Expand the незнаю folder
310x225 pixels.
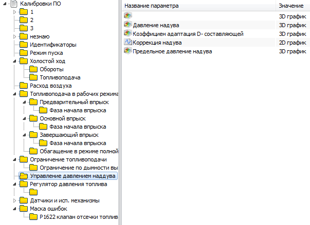point(15,36)
